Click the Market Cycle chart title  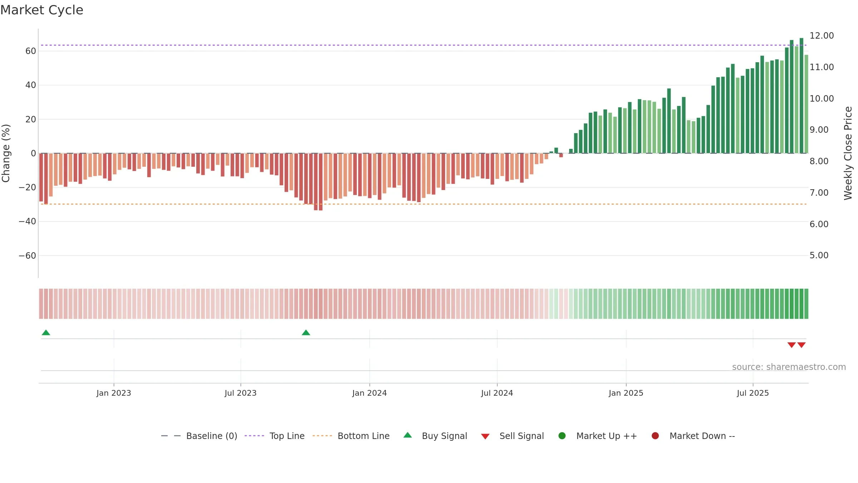[x=42, y=10]
